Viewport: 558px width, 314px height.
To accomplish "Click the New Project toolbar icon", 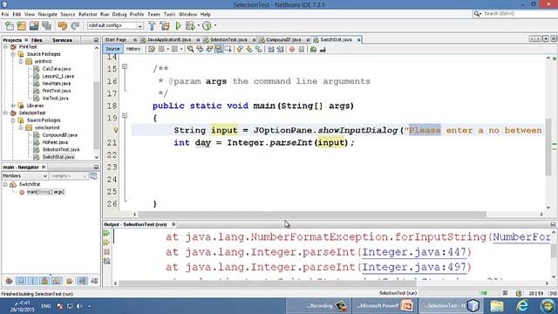I will [x=21, y=25].
